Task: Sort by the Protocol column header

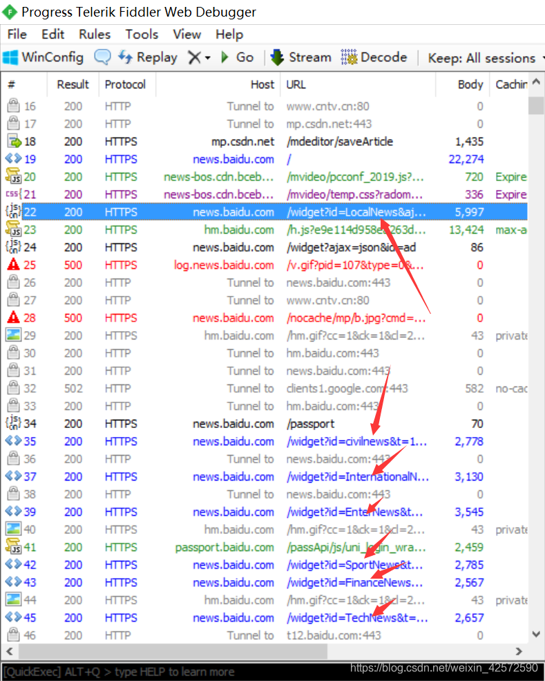Action: tap(127, 84)
